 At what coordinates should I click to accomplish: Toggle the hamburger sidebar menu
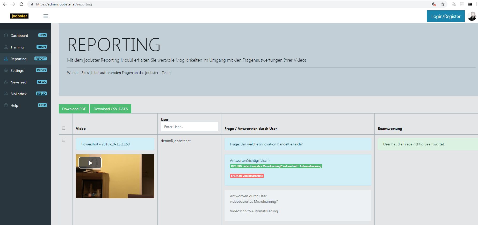pyautogui.click(x=46, y=16)
